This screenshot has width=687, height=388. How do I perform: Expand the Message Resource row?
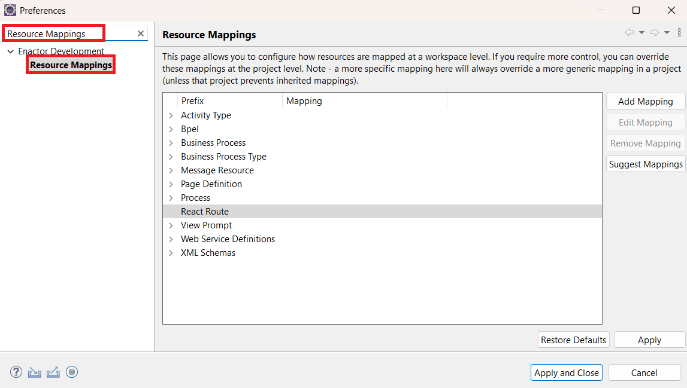pyautogui.click(x=171, y=170)
